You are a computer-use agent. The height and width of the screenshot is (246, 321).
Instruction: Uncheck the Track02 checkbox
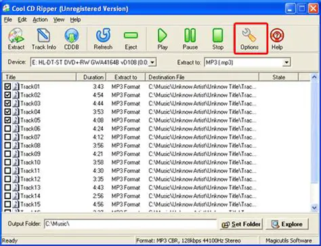point(7,95)
